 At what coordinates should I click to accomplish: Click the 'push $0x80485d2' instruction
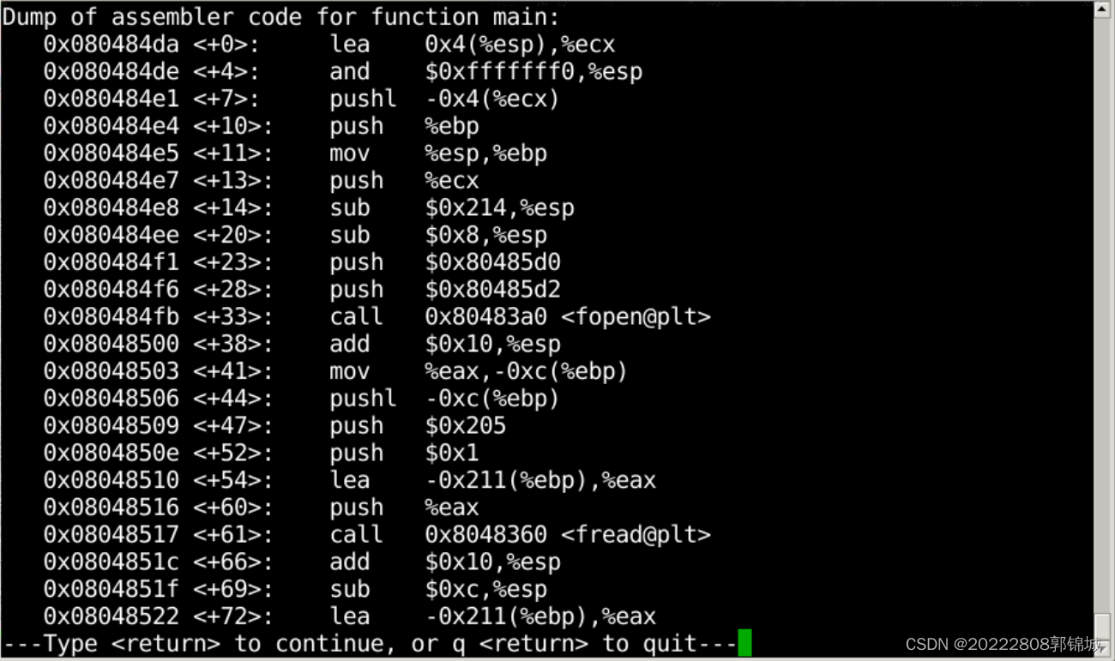(x=444, y=290)
